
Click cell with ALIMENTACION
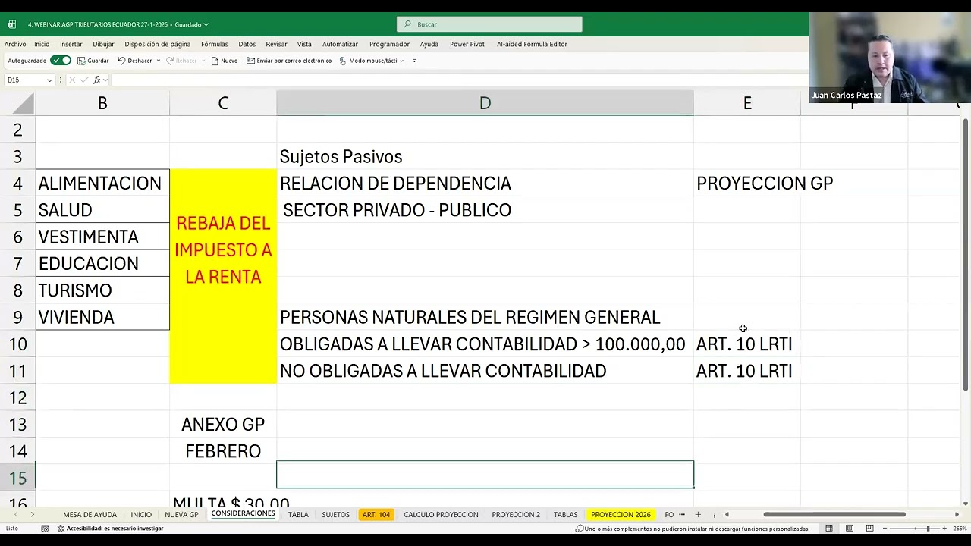(102, 183)
